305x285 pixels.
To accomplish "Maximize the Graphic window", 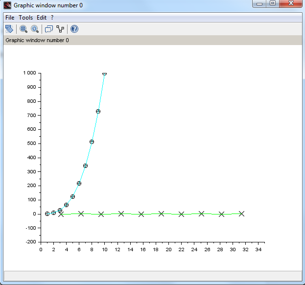I will (x=273, y=3).
